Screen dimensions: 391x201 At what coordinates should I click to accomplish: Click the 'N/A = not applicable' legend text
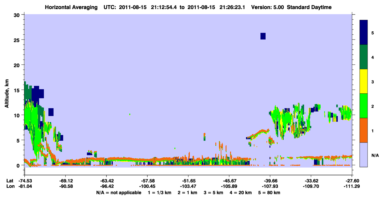click(x=119, y=193)
